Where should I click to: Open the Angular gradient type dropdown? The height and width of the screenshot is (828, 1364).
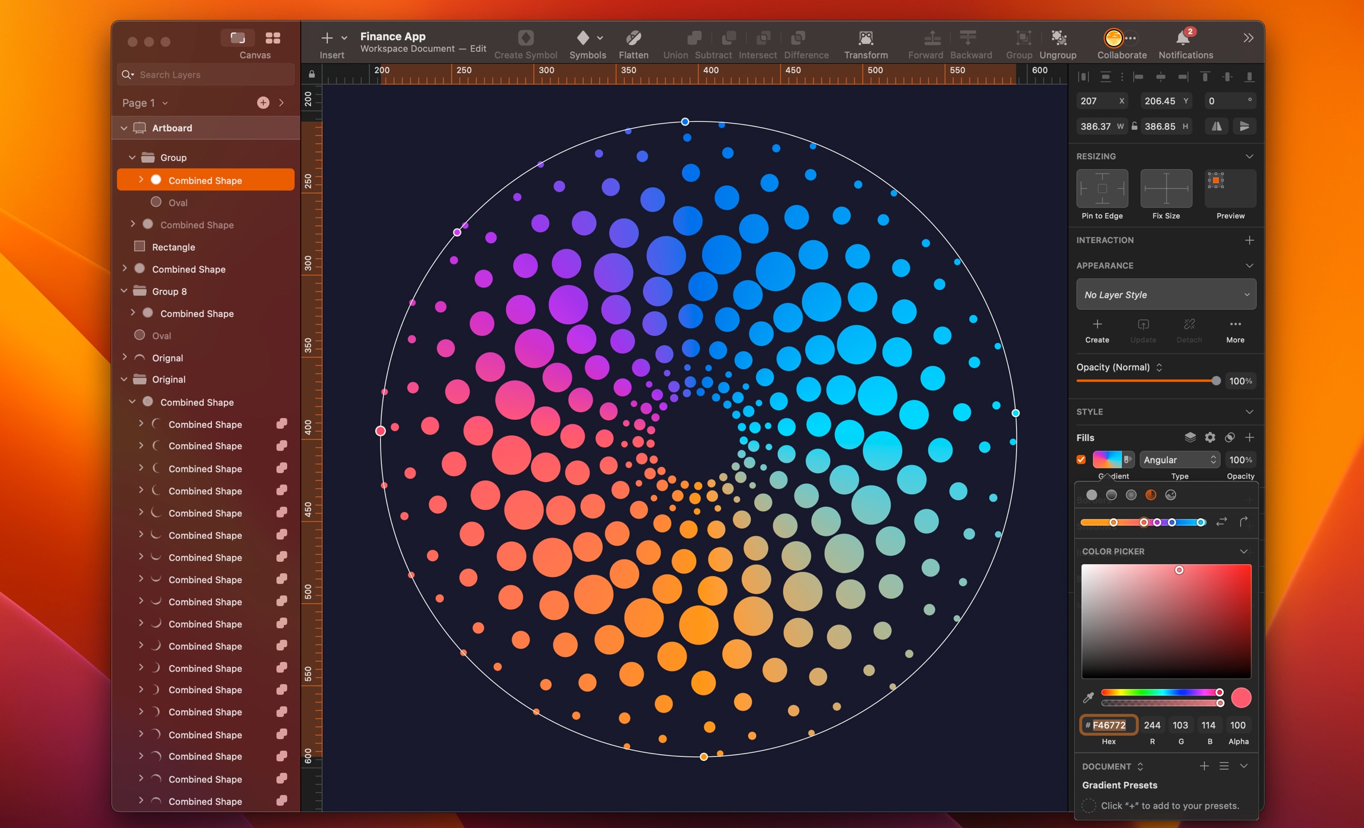(1179, 460)
